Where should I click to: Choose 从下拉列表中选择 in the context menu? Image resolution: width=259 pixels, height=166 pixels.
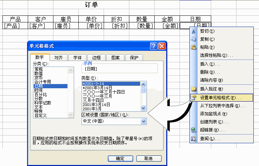(222, 106)
